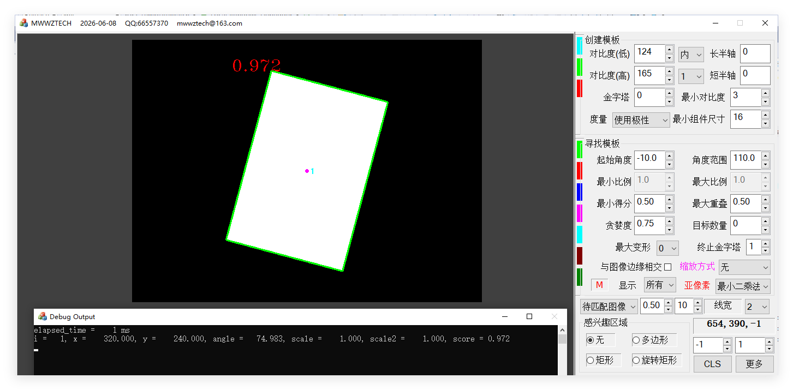Decrease 最小对比度 with its down arrow
The width and height of the screenshot is (793, 390).
(765, 101)
